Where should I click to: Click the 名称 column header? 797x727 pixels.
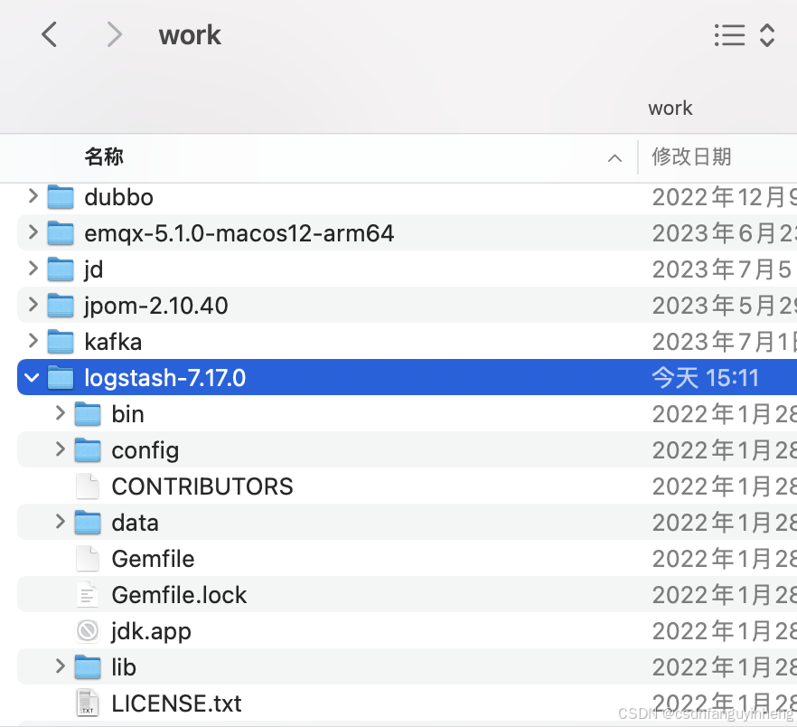[104, 157]
